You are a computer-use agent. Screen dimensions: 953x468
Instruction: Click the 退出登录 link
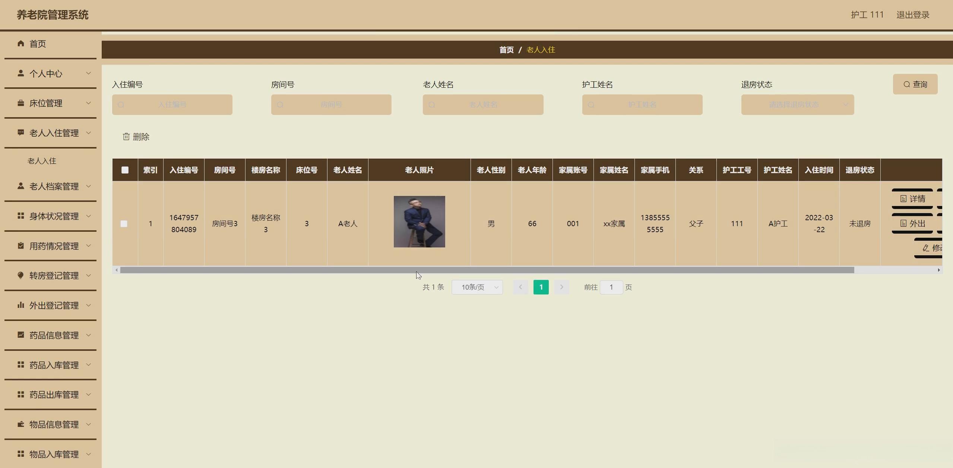click(912, 15)
